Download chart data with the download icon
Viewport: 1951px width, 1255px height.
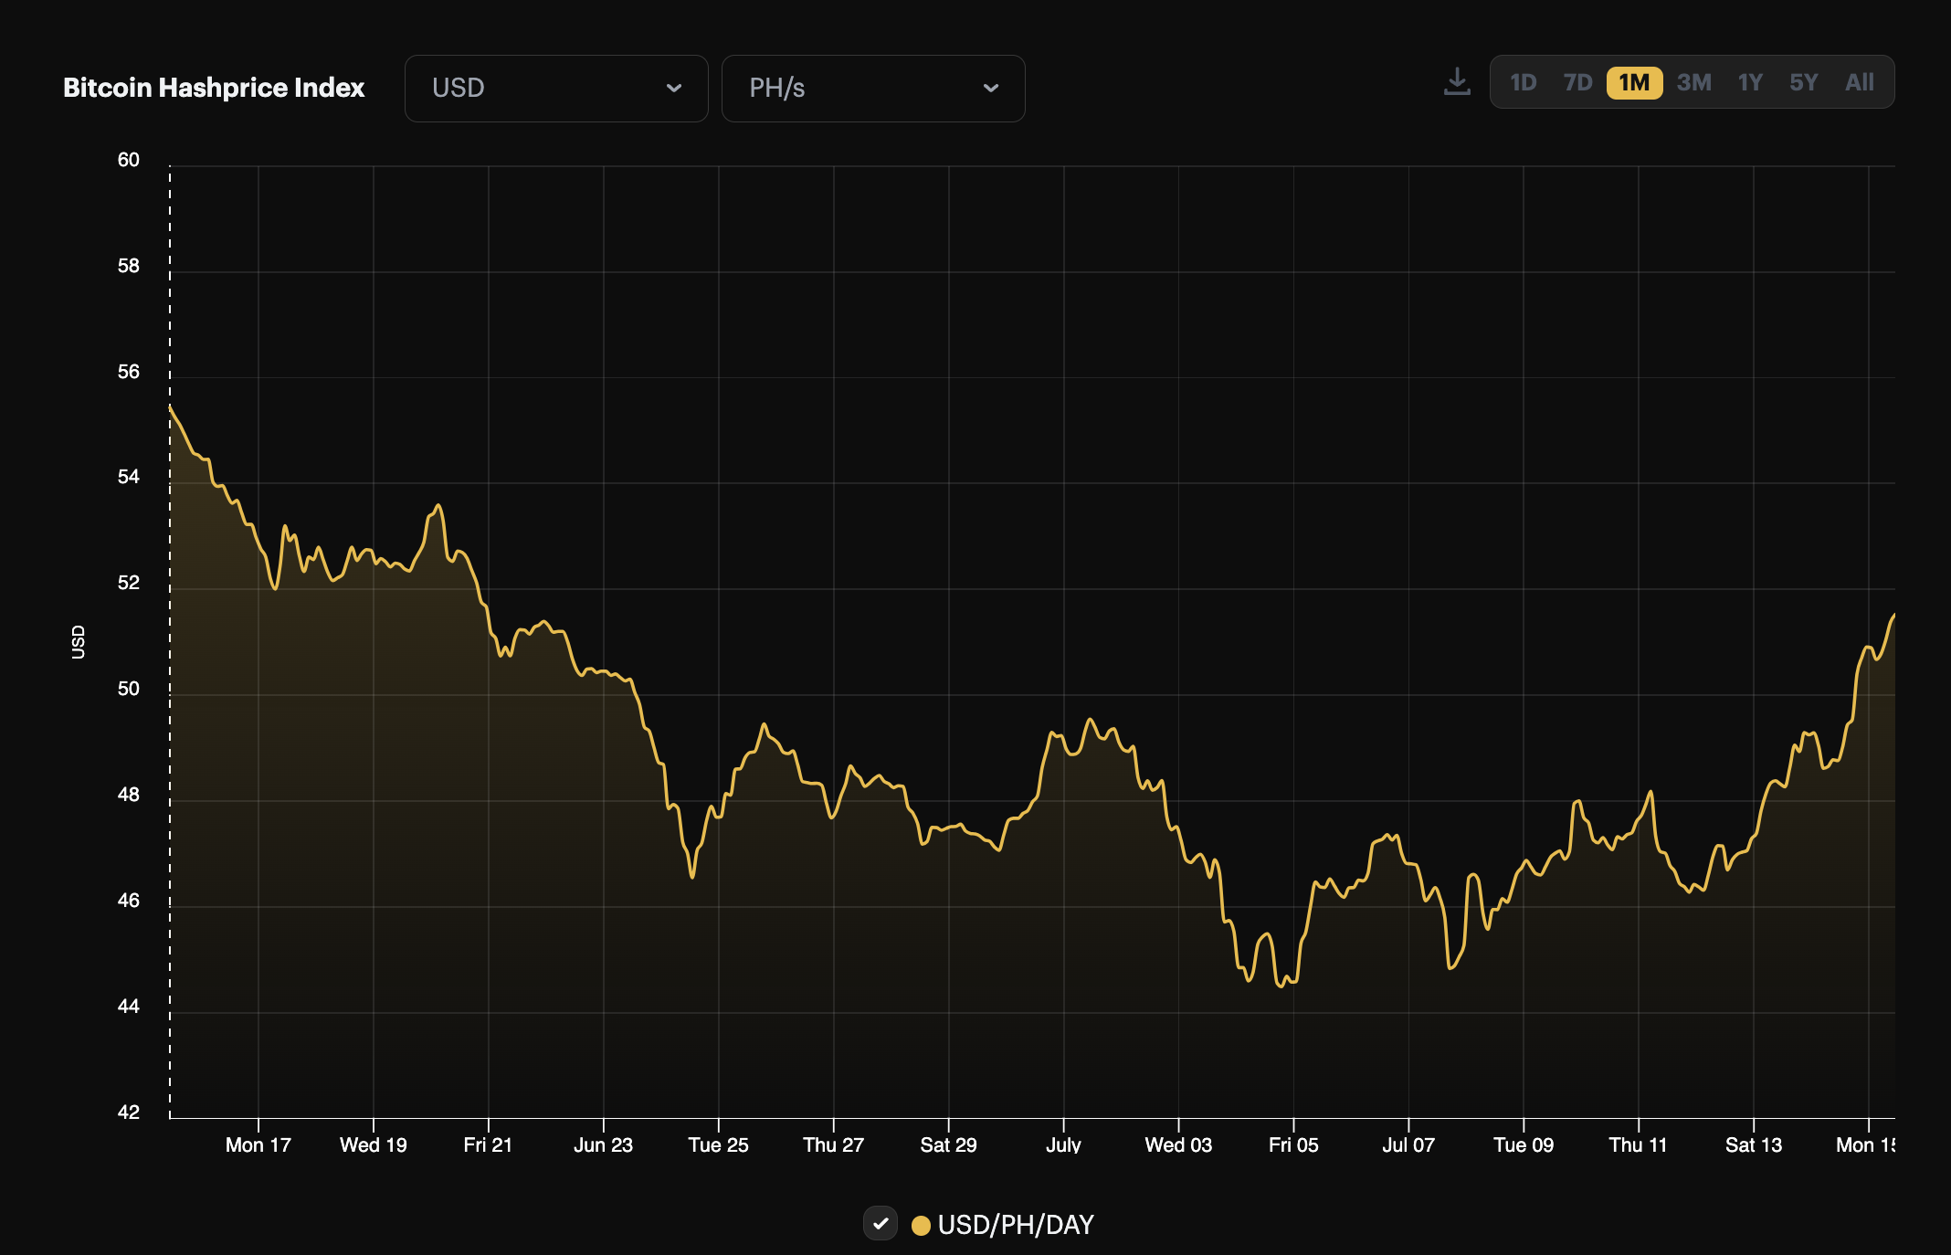coord(1457,82)
